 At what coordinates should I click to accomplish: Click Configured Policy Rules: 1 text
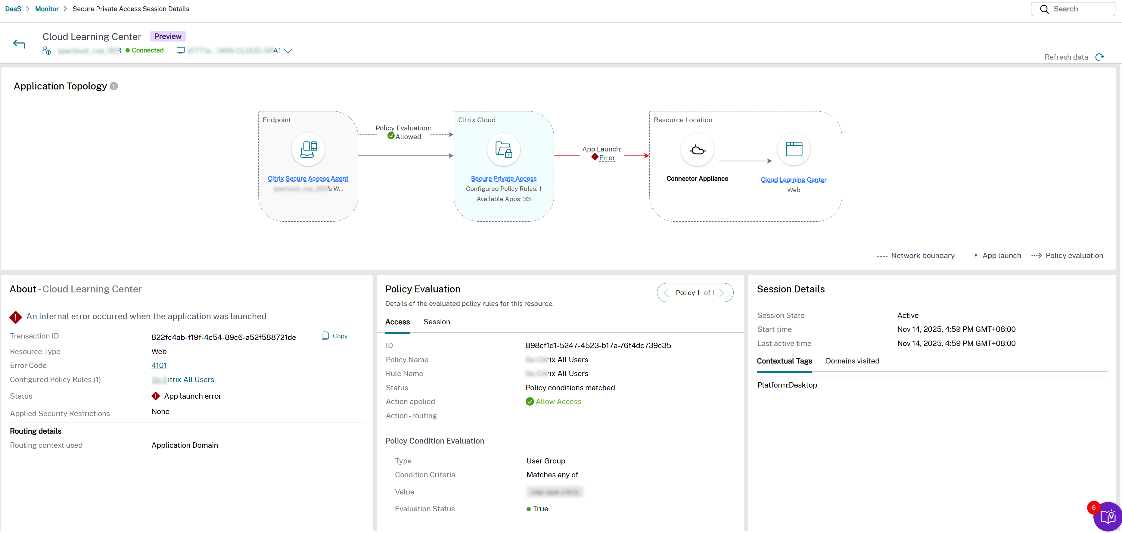click(x=504, y=189)
